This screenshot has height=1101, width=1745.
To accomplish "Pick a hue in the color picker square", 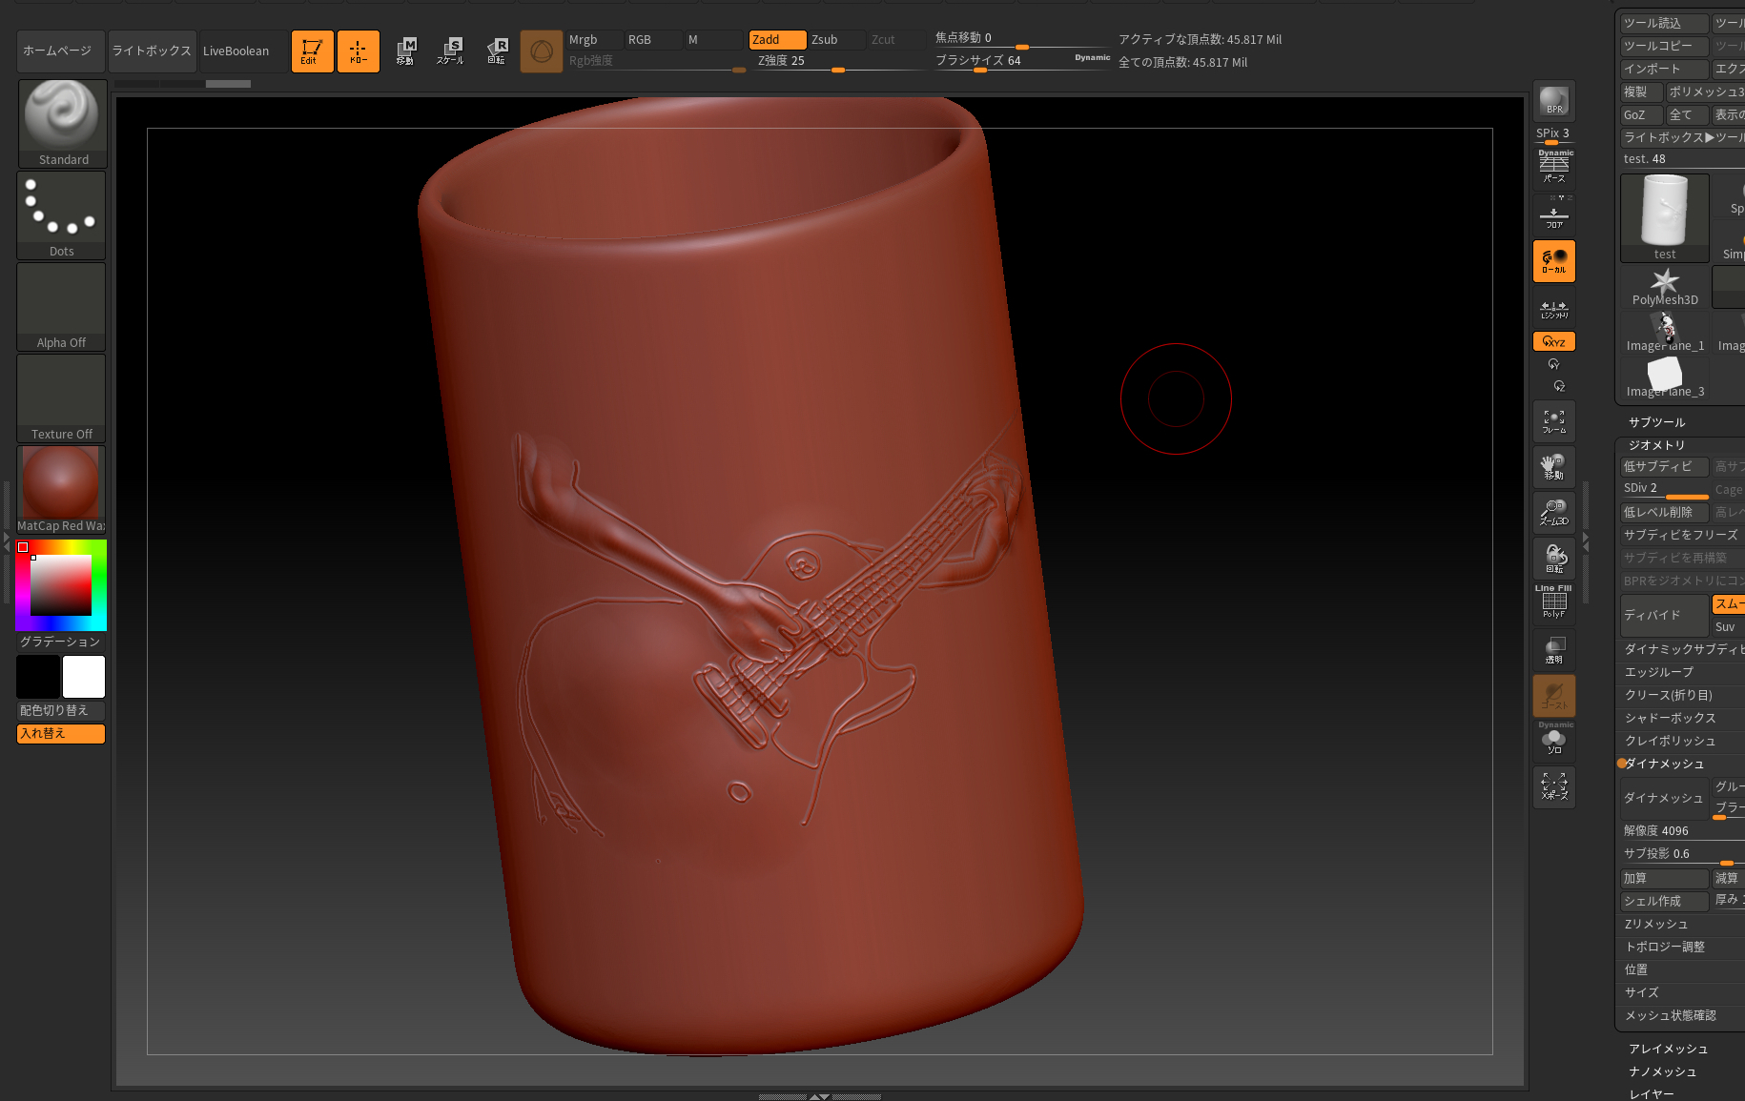I will point(61,585).
